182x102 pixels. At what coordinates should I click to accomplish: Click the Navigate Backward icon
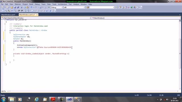pos(41,7)
